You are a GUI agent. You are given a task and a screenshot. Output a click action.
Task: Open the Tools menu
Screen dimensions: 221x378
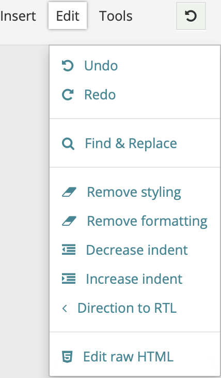click(x=116, y=16)
